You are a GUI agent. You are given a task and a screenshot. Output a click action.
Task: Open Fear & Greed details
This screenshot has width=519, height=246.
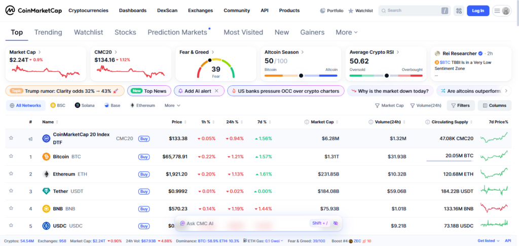click(x=213, y=52)
